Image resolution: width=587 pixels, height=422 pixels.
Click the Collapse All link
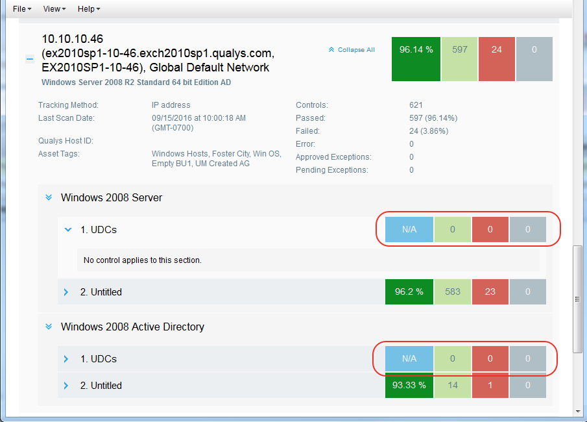click(352, 50)
